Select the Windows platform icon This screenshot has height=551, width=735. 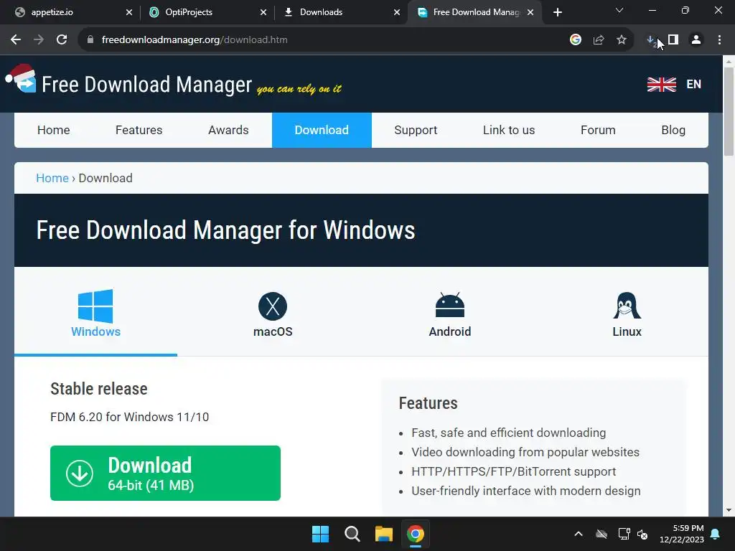pos(95,306)
